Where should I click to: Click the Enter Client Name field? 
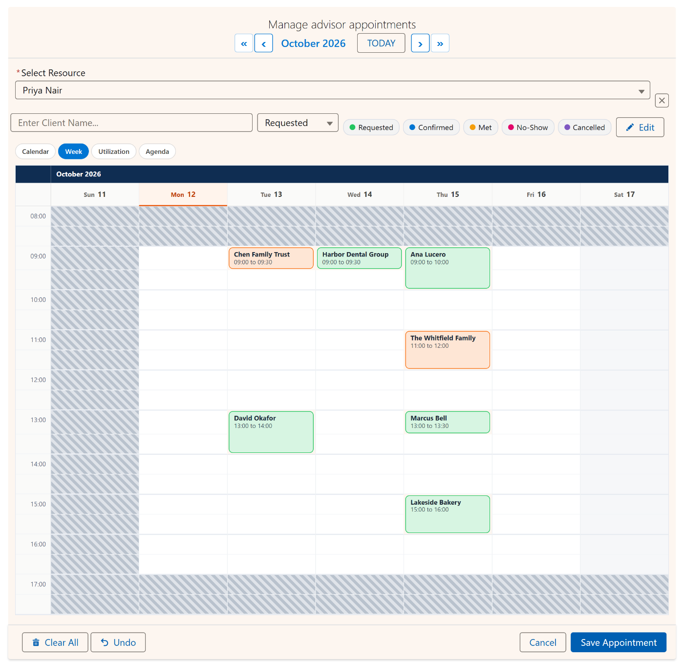click(x=131, y=123)
